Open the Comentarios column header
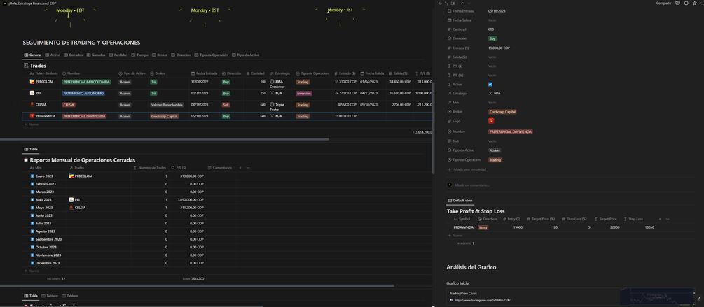The image size is (704, 307). point(220,168)
